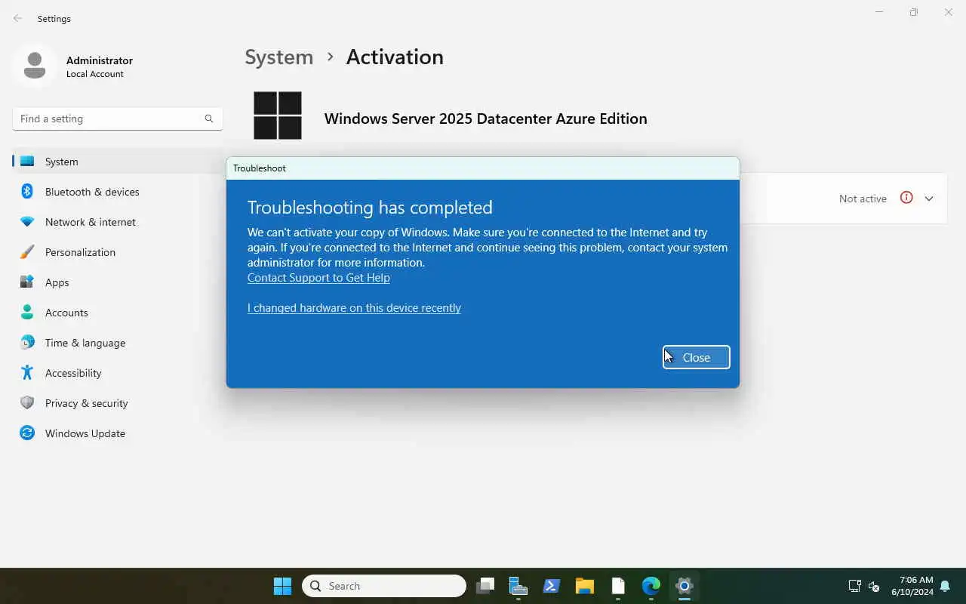
Task: Restore down the Settings window
Action: click(914, 12)
